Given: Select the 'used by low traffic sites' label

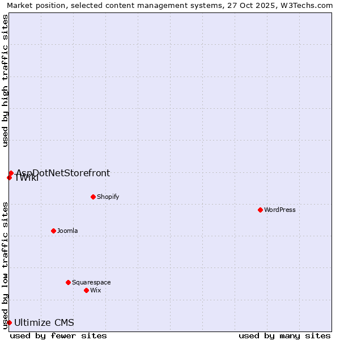Looking at the screenshot, I should [5, 265].
